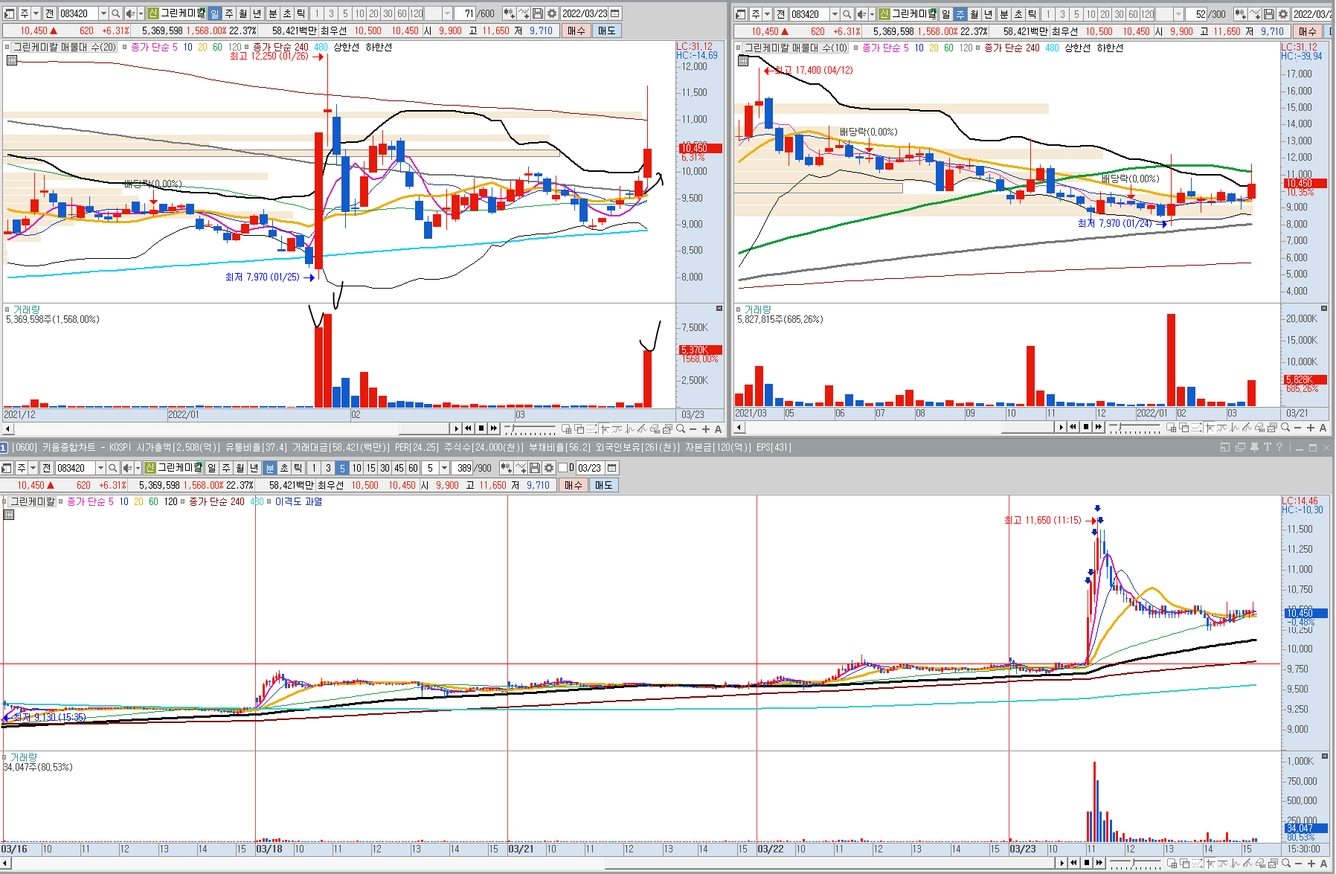1336x874 pixels.
Task: Click grid table icon in top-right chart area
Action: 742,61
